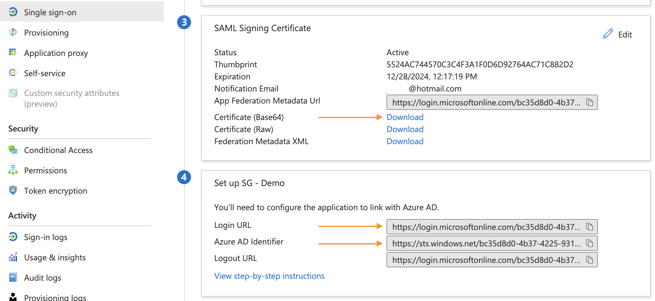Click the SAML Signing Certificate heading
This screenshot has height=301, width=655.
click(262, 28)
